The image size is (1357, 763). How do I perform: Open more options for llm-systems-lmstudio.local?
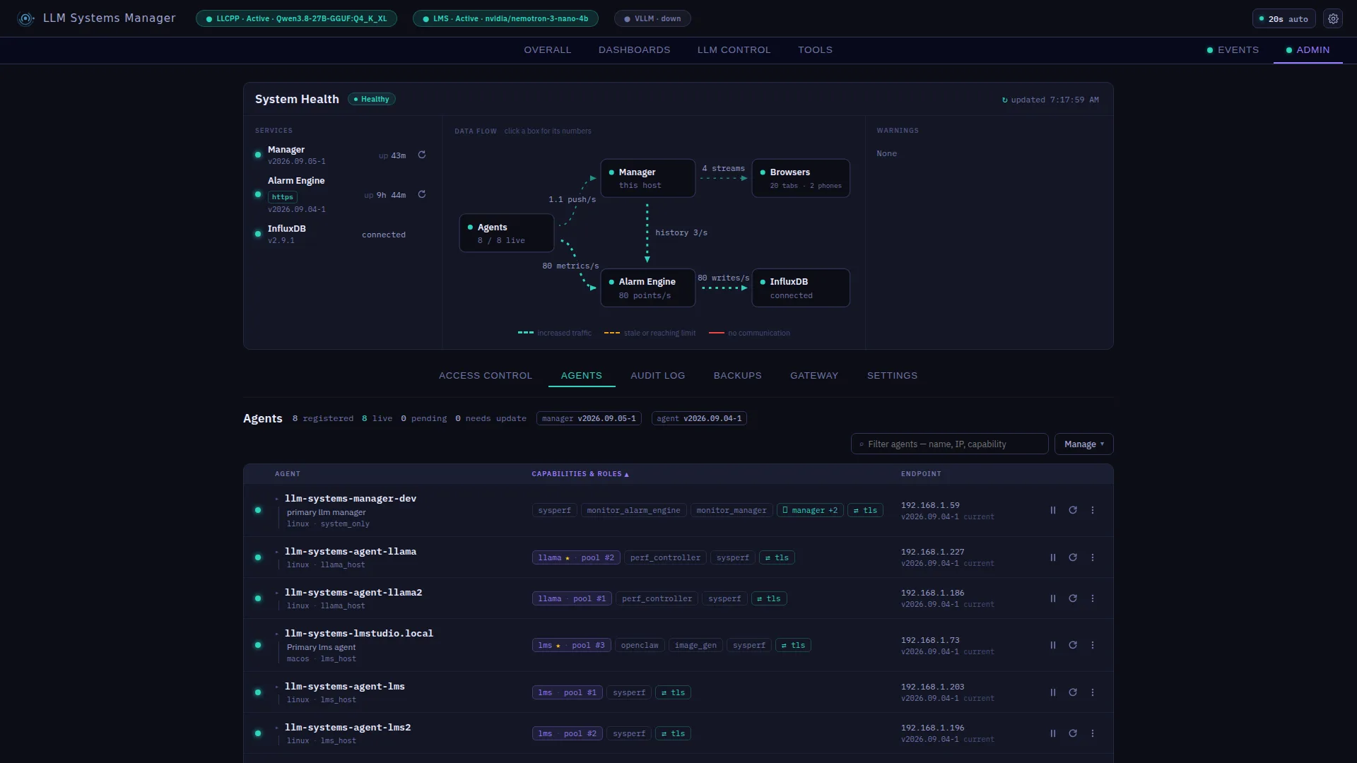(1093, 645)
